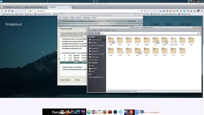The image size is (204, 115).
Task: Open the O MNIE link
Action: (155, 24)
